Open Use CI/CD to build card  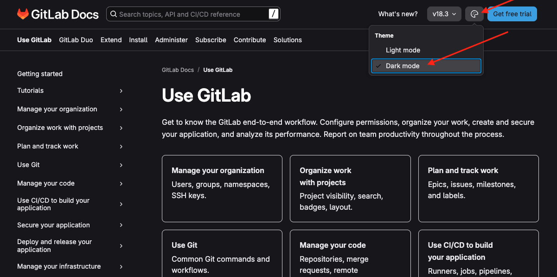479,253
